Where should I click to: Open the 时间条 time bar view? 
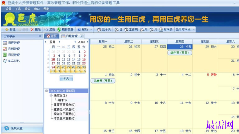click(x=166, y=30)
